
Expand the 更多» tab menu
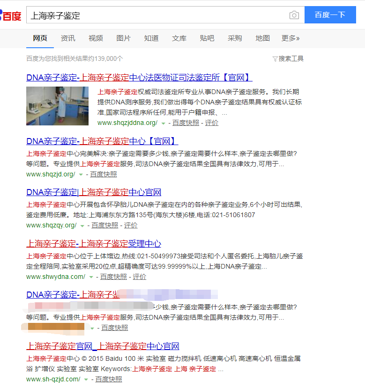[x=291, y=38]
